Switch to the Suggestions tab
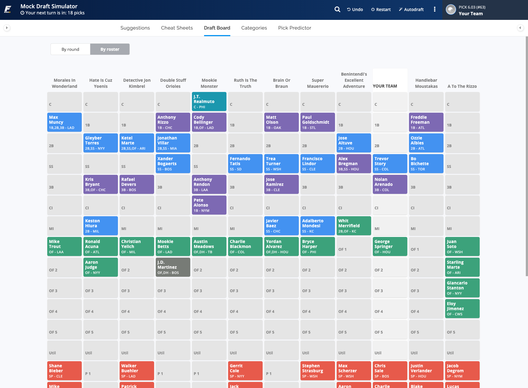The height and width of the screenshot is (388, 528). pos(135,28)
